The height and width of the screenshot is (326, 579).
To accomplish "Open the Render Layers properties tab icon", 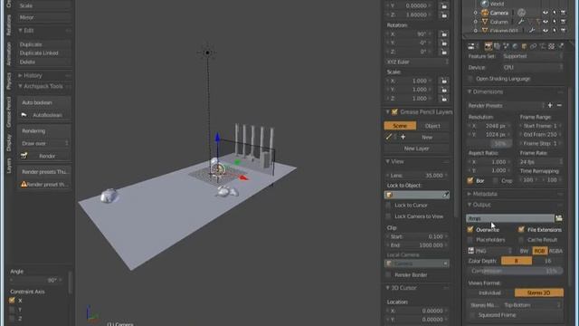I will click(x=497, y=46).
